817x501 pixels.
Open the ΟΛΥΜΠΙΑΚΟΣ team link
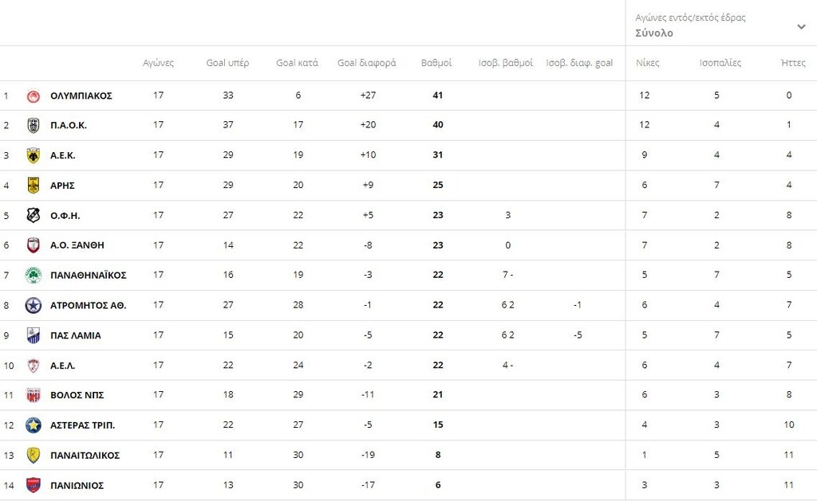(81, 96)
